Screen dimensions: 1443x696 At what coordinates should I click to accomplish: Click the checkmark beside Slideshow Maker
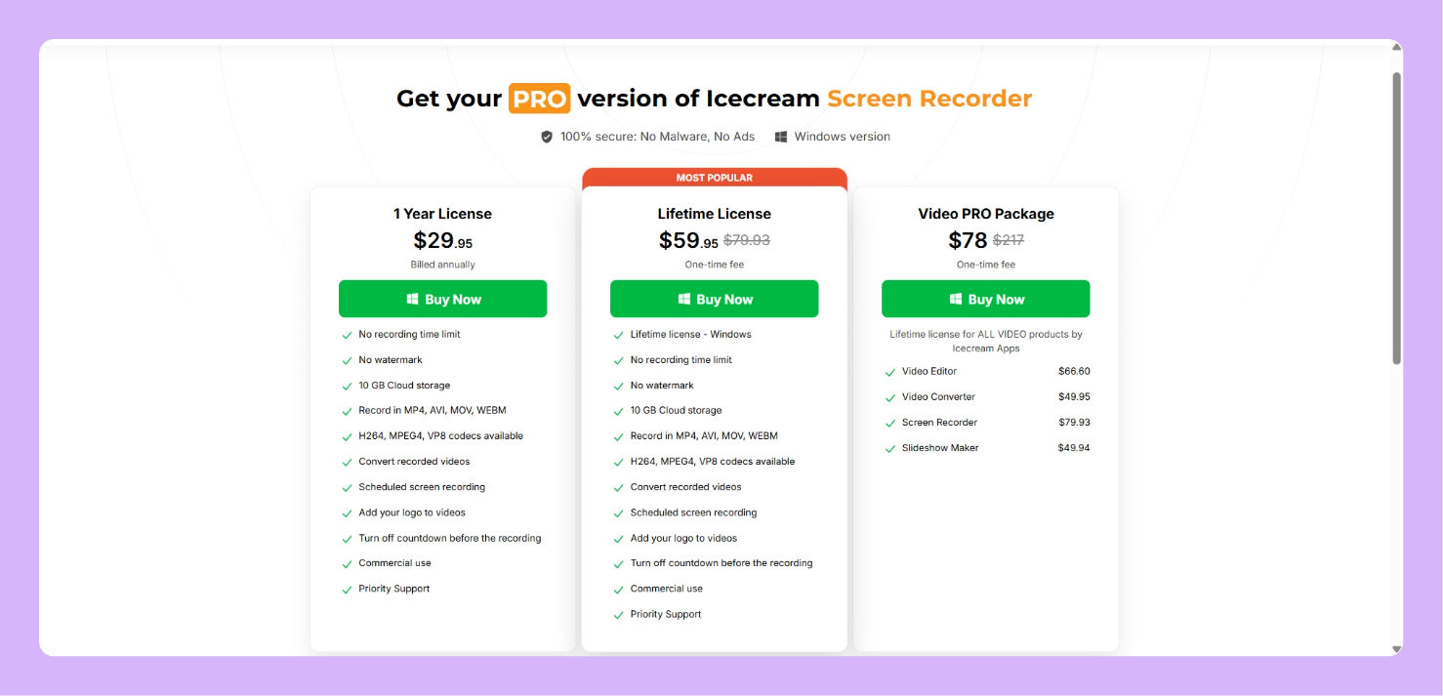coord(890,449)
